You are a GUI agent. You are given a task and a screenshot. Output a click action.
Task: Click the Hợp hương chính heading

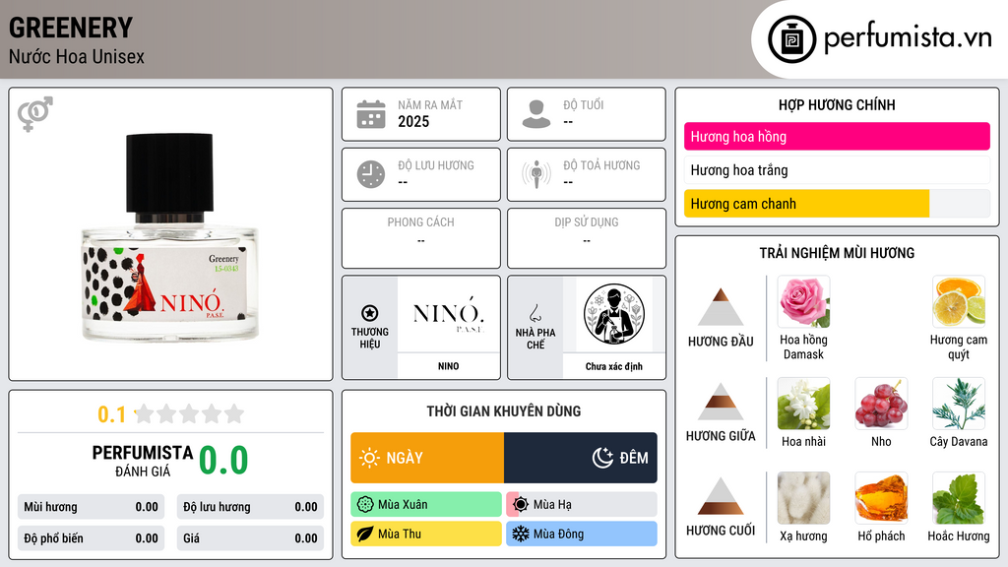tap(837, 104)
